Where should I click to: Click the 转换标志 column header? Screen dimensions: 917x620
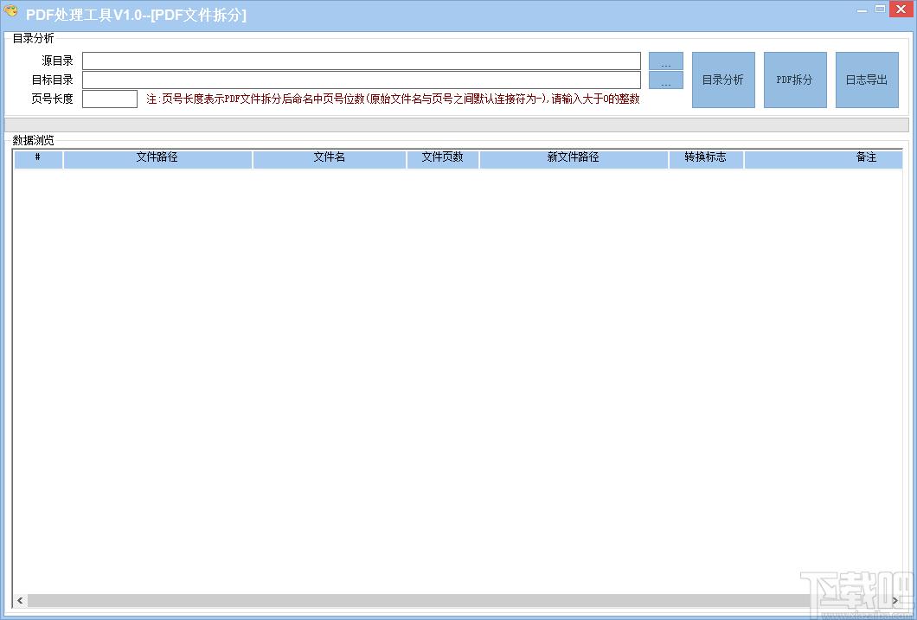point(706,159)
